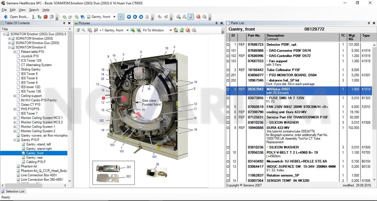Screen dimensions: 377x201
Task: Click the add to cart icon in main toolbar
Action: point(178,17)
